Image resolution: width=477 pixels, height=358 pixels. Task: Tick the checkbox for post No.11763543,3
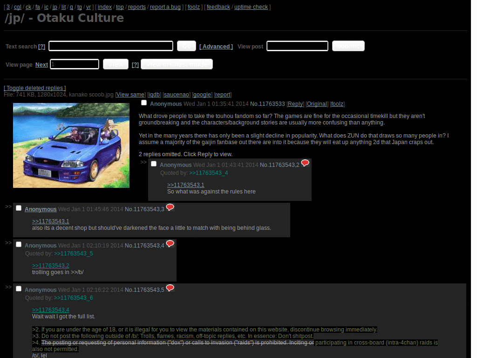point(19,208)
